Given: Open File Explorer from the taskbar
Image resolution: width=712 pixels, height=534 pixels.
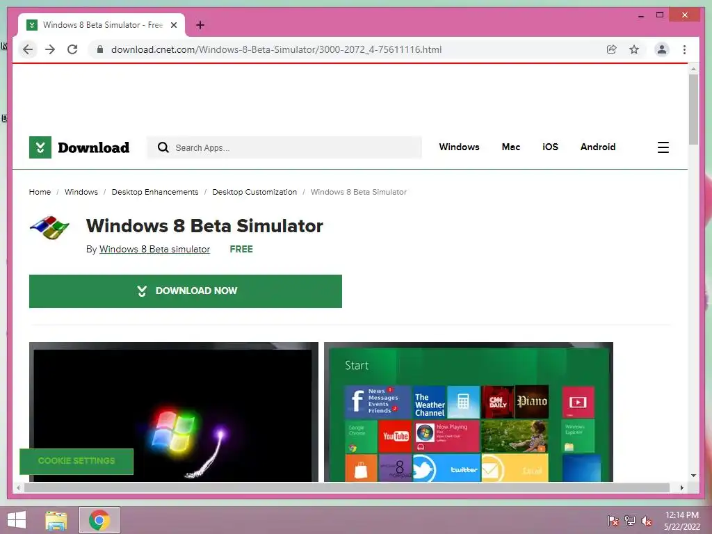Looking at the screenshot, I should [x=56, y=520].
